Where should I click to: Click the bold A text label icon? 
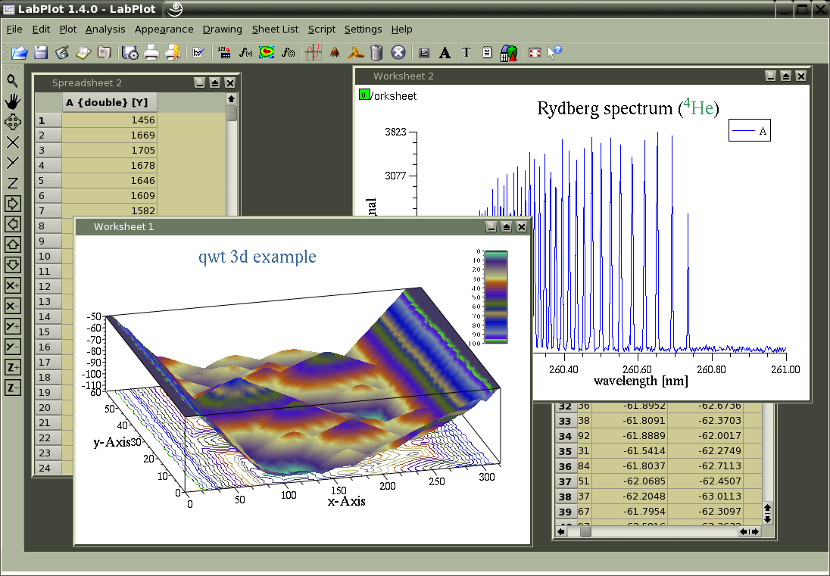[445, 52]
